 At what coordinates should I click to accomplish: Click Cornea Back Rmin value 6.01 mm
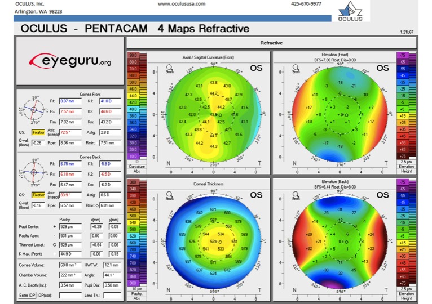pyautogui.click(x=110, y=205)
